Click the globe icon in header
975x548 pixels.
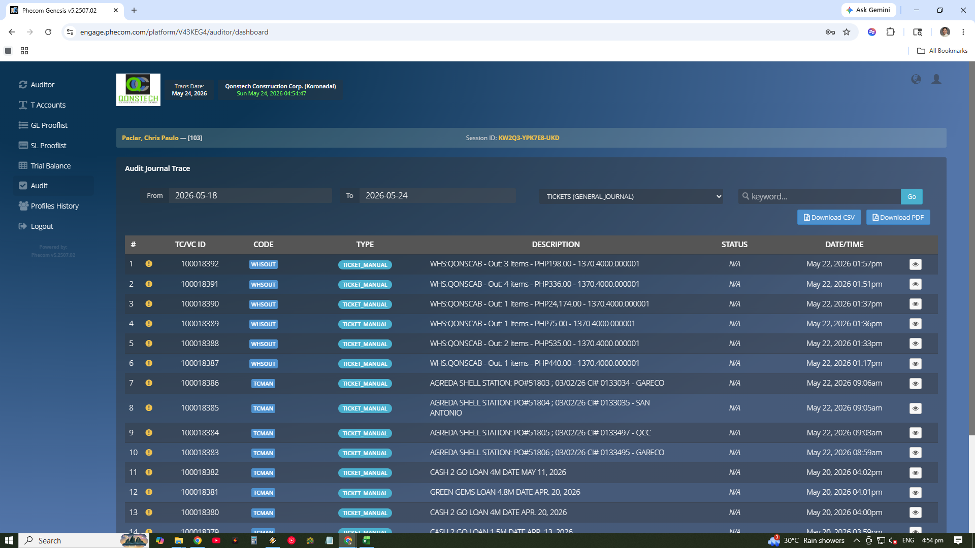coord(916,79)
